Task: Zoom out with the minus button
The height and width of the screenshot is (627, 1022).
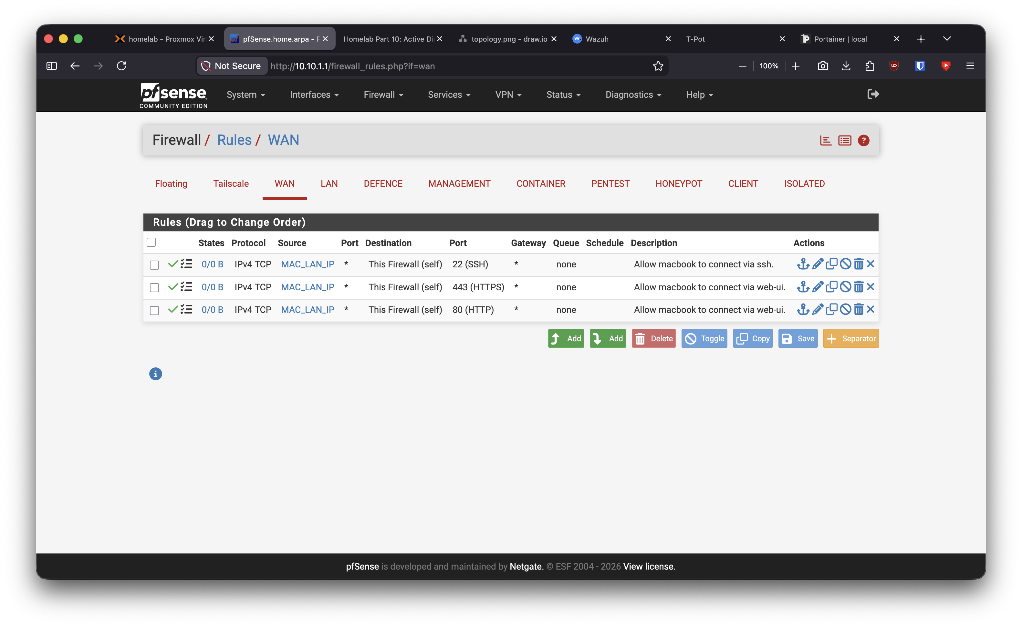Action: tap(742, 66)
